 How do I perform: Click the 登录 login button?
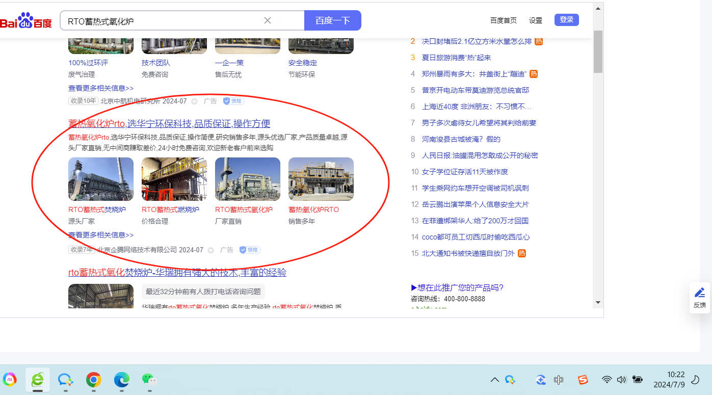coord(566,20)
